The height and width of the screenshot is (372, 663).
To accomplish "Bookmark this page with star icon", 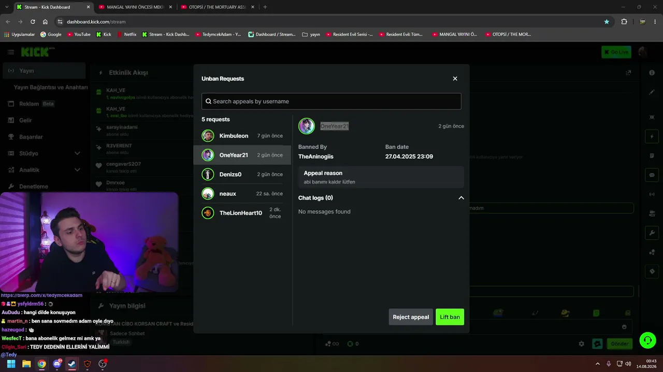I will [x=607, y=22].
